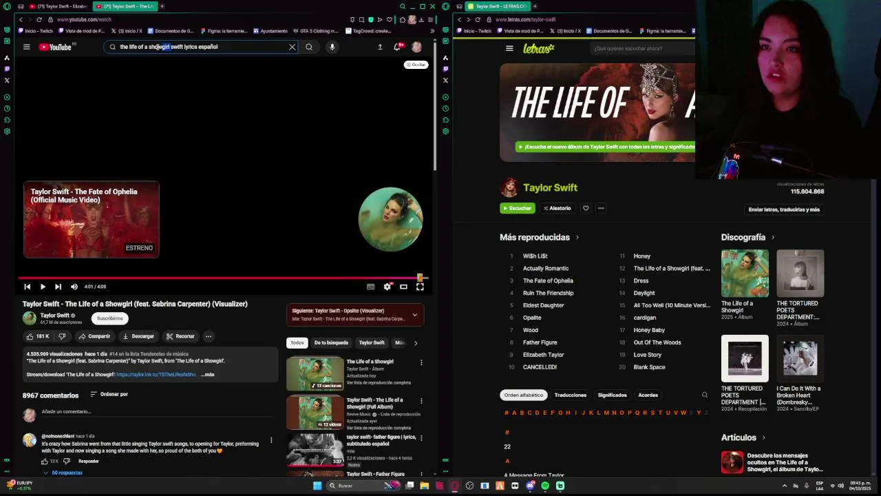Skip to the next video in player
This screenshot has height=496, width=881.
(58, 287)
